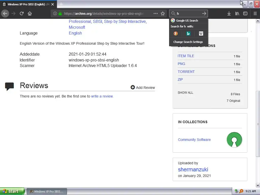Click the forward navigation arrow
260x195 pixels.
tap(13, 13)
